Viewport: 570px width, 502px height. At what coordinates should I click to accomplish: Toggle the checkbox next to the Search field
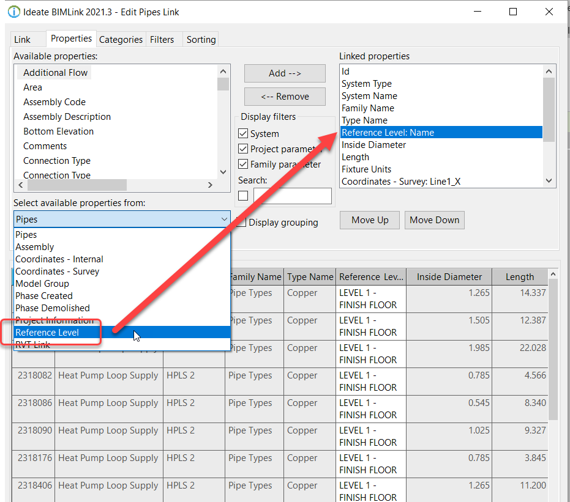click(x=243, y=195)
